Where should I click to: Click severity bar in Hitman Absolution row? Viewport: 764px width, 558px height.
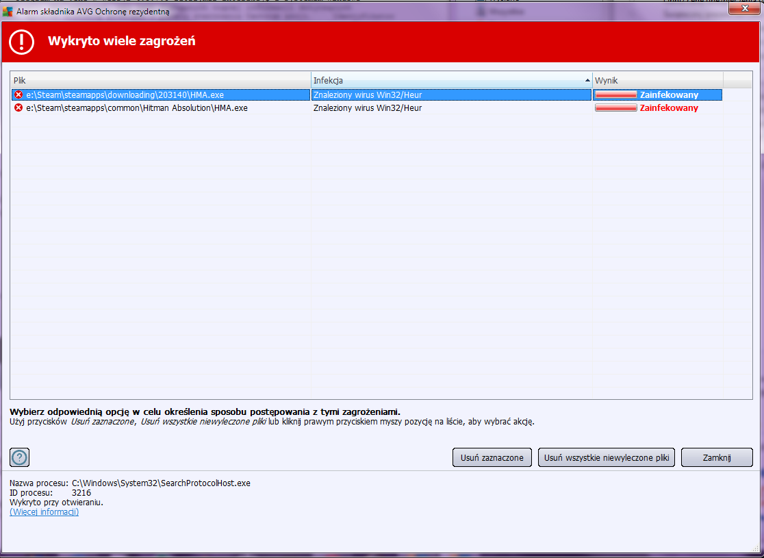pyautogui.click(x=616, y=107)
